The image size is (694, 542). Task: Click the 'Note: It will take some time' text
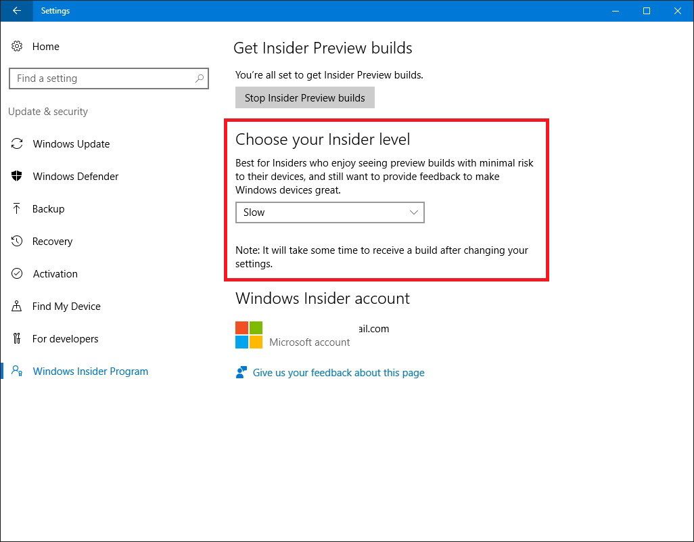pos(381,257)
